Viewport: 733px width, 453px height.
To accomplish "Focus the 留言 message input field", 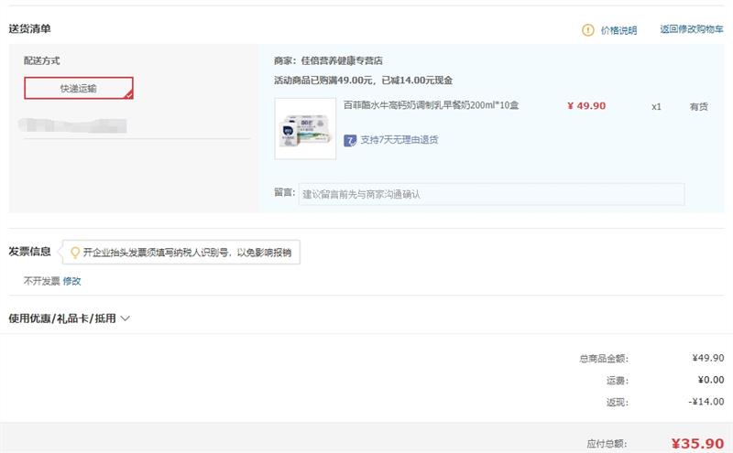I will click(491, 194).
